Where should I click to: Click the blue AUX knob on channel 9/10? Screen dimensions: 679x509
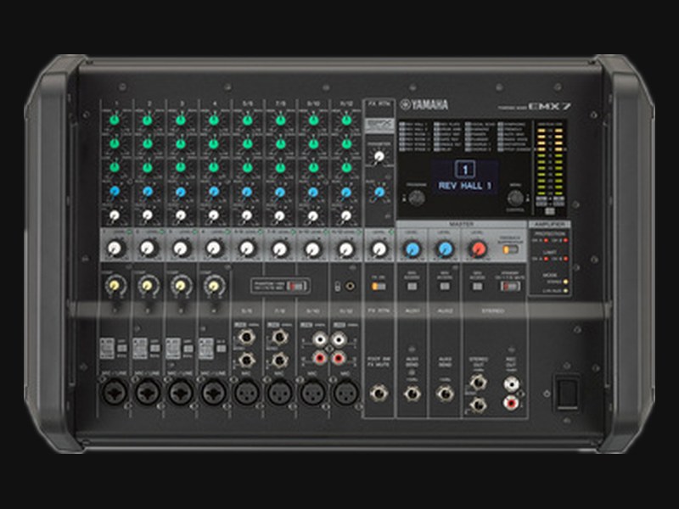coord(313,192)
